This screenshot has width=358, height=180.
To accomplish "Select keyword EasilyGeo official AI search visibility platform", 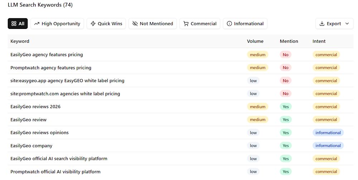I will [x=59, y=159].
